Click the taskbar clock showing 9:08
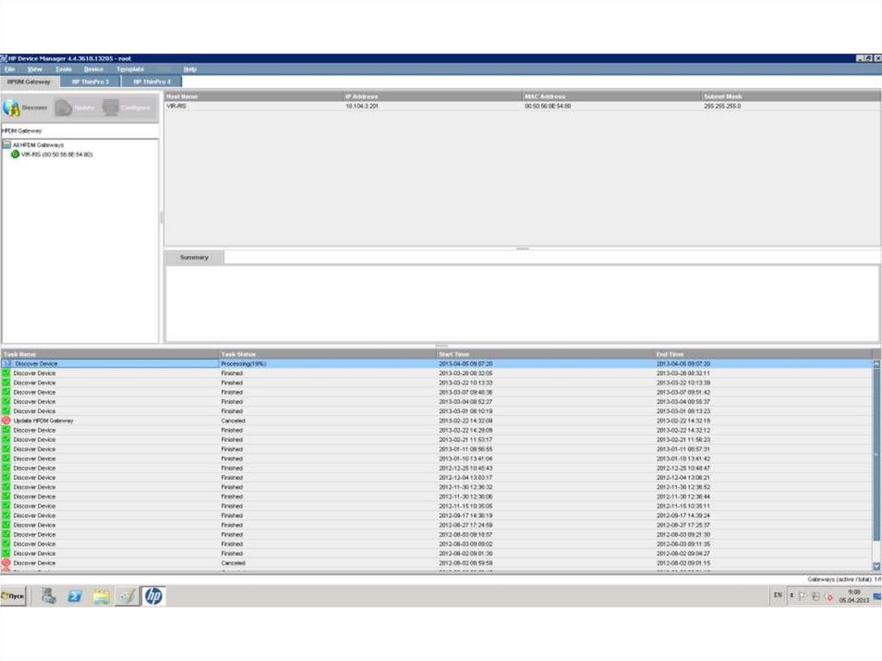 point(854,596)
